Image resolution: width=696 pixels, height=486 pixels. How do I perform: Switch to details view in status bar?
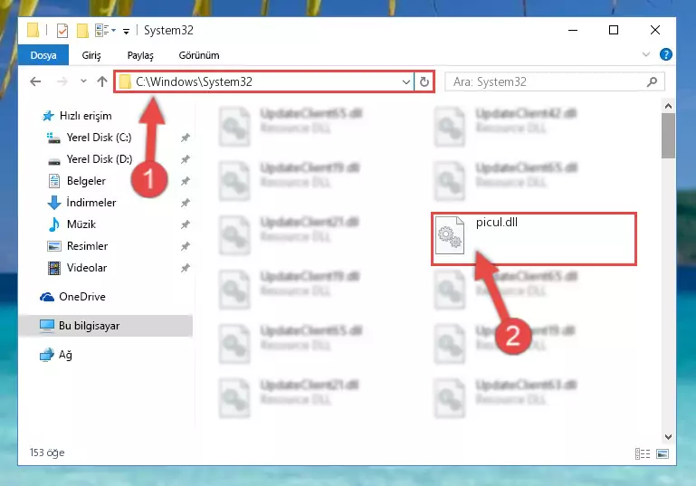643,453
